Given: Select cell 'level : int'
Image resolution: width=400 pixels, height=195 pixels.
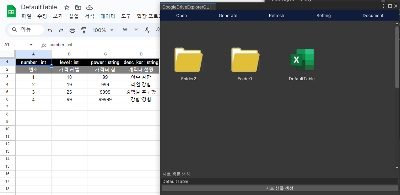Looking at the screenshot, I should 69,62.
